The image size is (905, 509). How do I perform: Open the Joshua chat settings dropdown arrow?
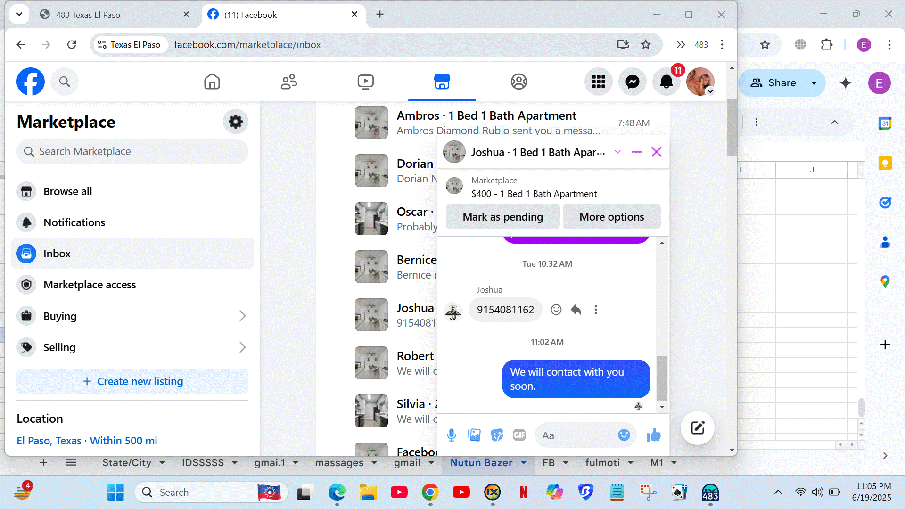pos(617,152)
